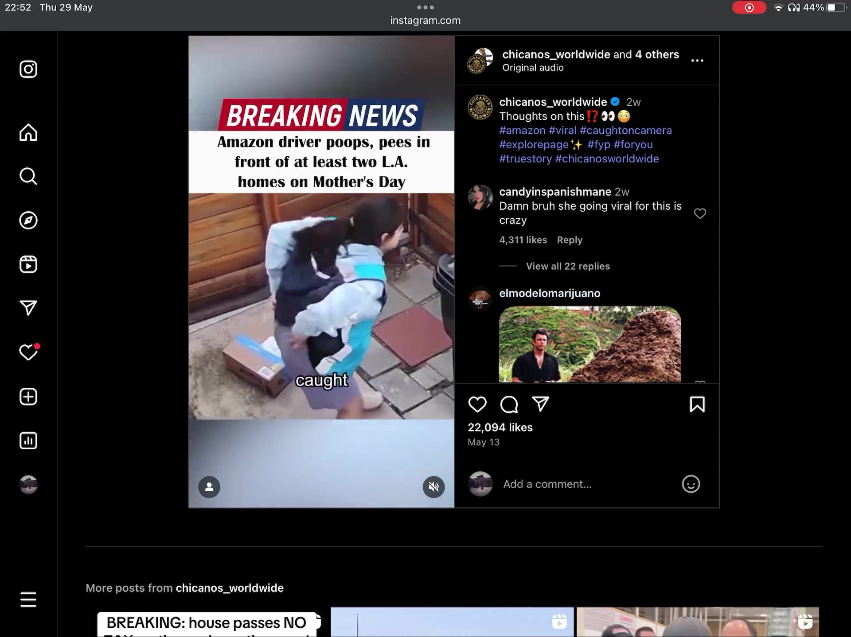Image resolution: width=851 pixels, height=637 pixels.
Task: Open chicanos_worldwide profile from post header
Action: (x=556, y=54)
